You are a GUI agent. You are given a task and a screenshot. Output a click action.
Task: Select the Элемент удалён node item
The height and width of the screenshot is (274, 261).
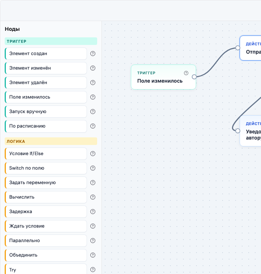pyautogui.click(x=46, y=83)
